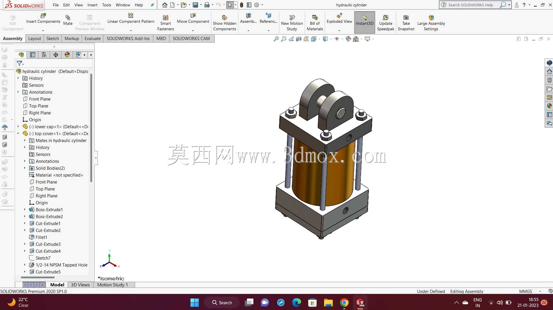553x310 pixels.
Task: Switch to the Sketch tab
Action: (x=53, y=38)
